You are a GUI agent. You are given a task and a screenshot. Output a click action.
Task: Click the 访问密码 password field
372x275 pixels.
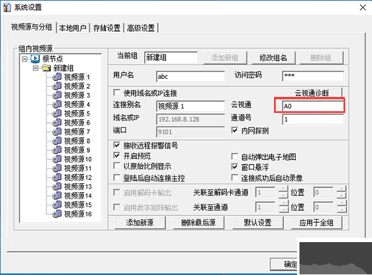[x=313, y=76]
